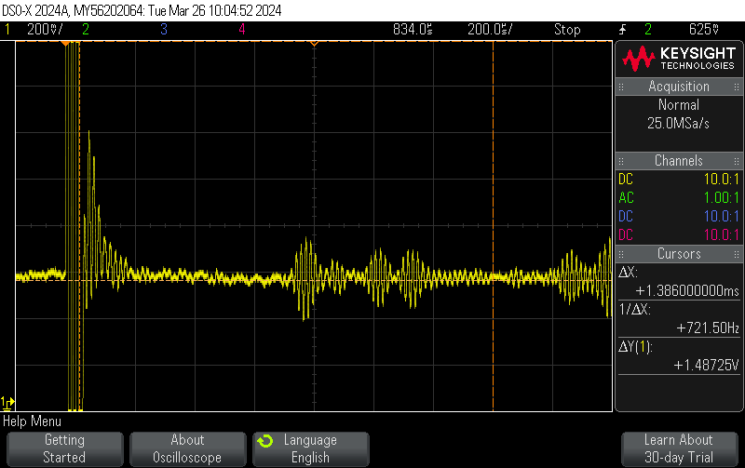Select the yellow channel 1 indicator
This screenshot has width=745, height=468.
[x=7, y=30]
